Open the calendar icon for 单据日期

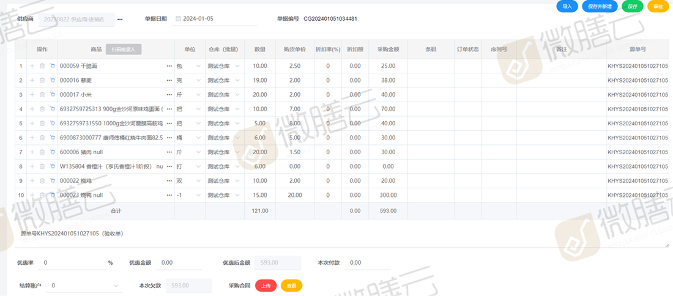point(178,19)
